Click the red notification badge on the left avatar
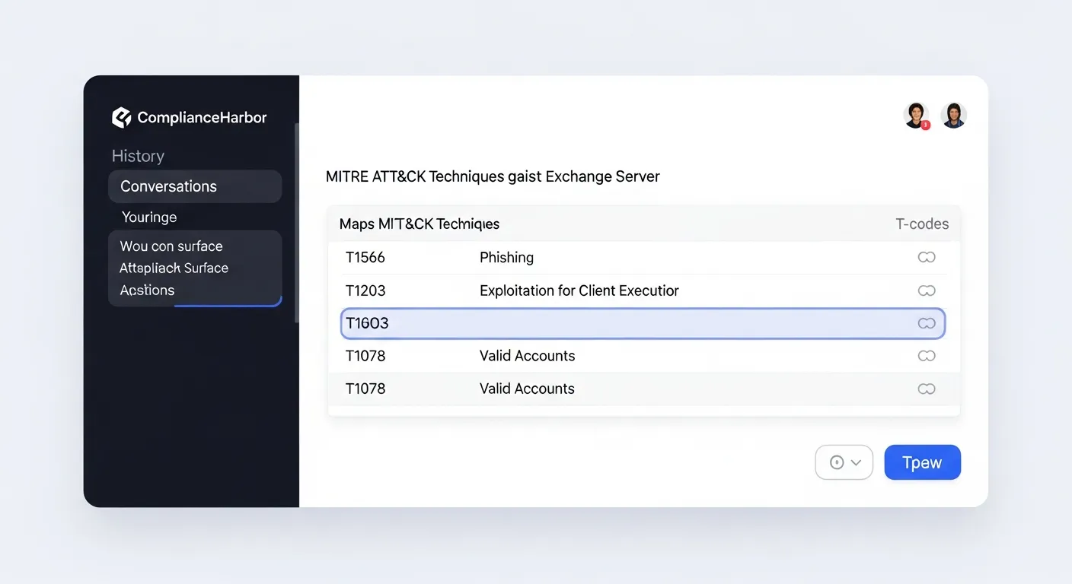 [926, 125]
